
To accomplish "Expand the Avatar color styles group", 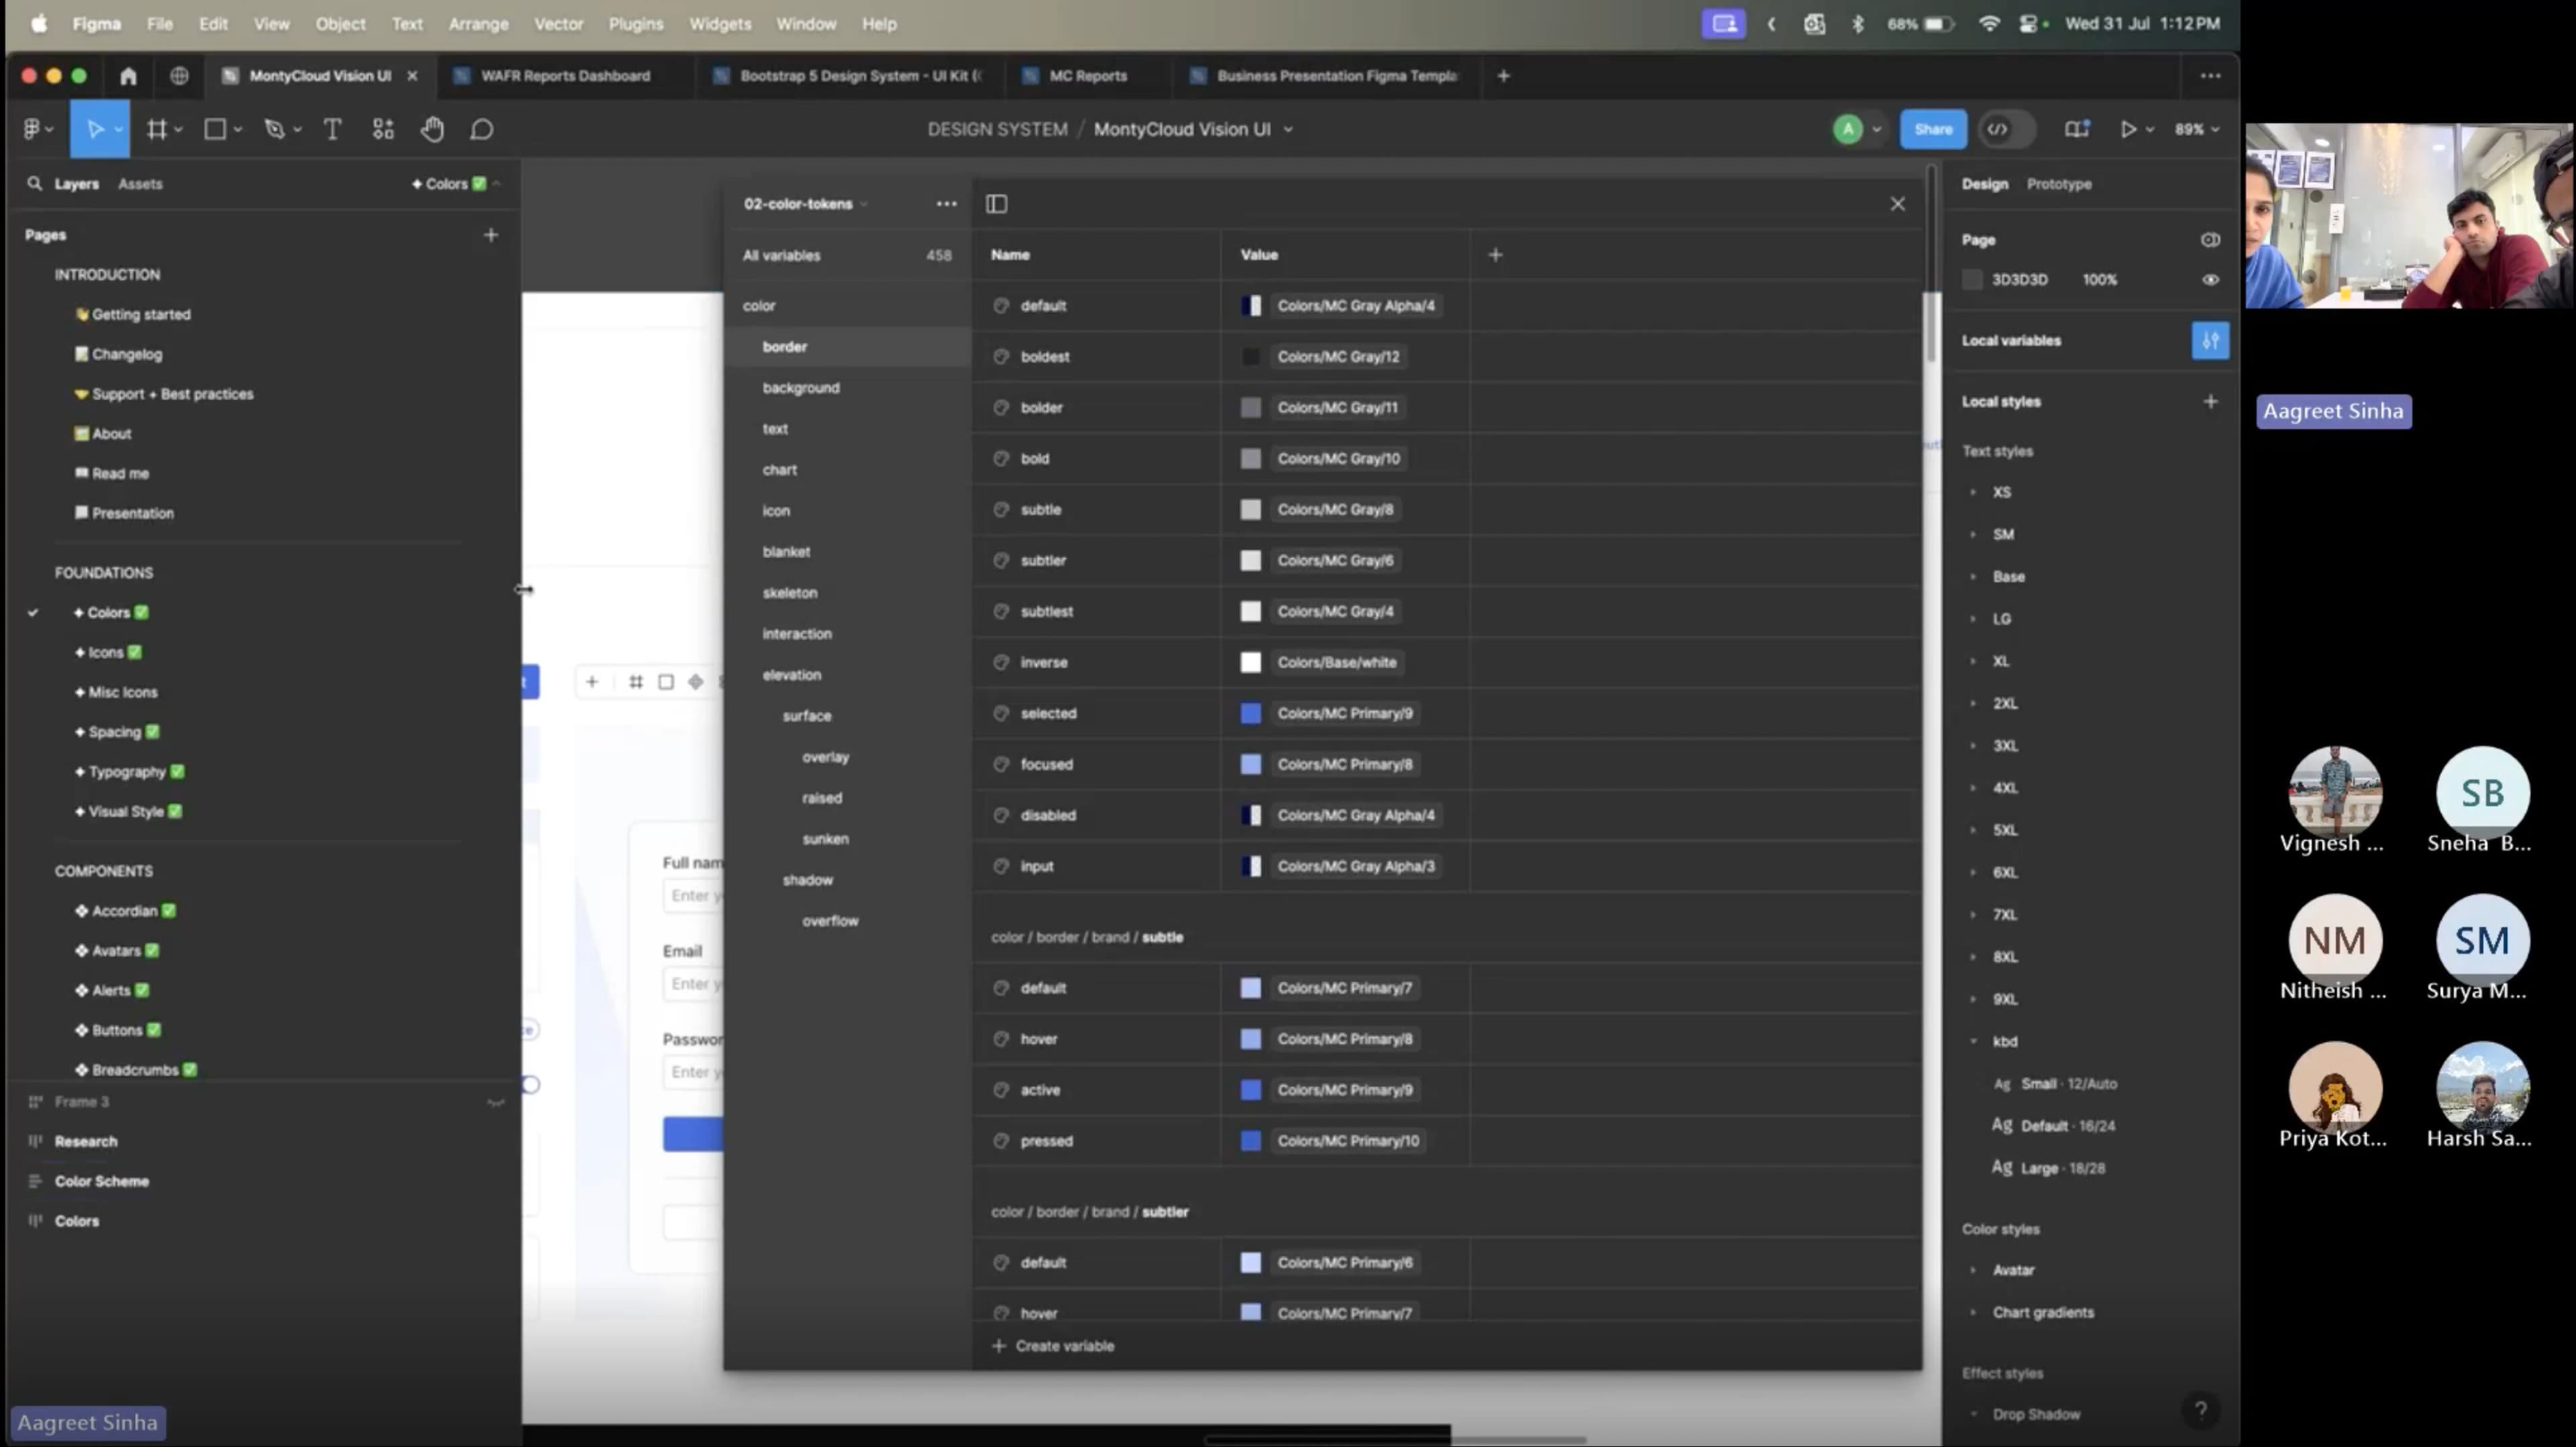I will (1973, 1270).
